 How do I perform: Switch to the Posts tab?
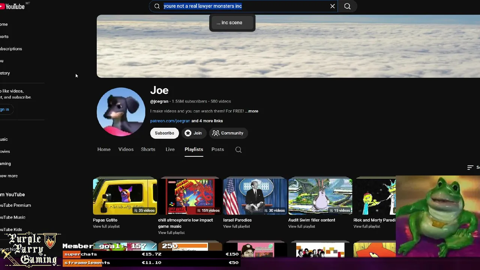coord(217,149)
